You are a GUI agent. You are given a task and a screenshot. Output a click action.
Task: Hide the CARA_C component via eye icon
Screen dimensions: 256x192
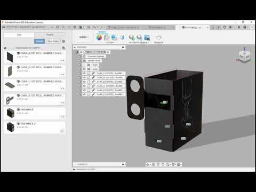(84, 73)
